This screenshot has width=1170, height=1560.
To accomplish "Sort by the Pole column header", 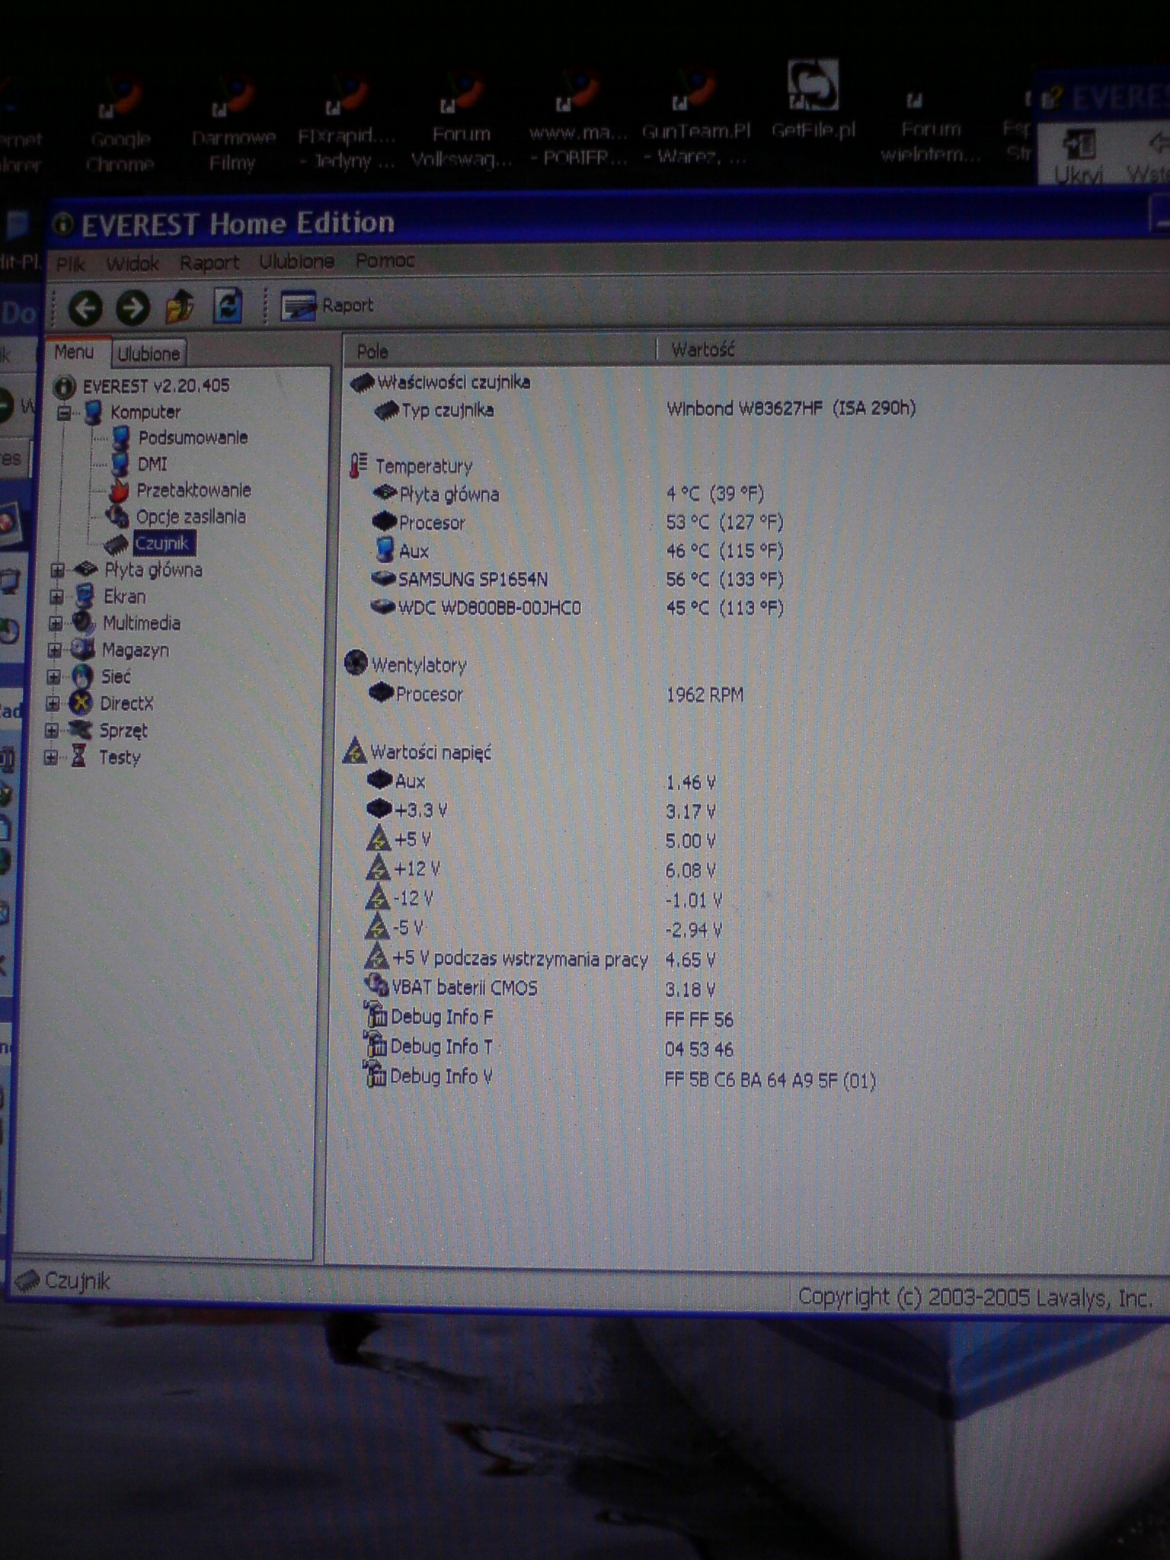I will [499, 351].
